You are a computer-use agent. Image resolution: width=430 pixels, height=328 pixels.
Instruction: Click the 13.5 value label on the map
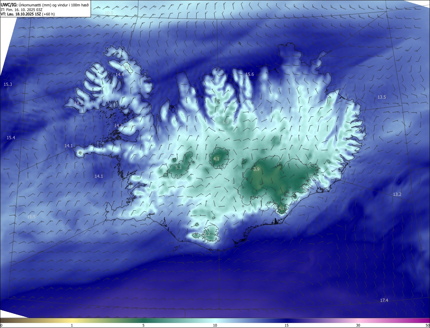tap(382, 97)
